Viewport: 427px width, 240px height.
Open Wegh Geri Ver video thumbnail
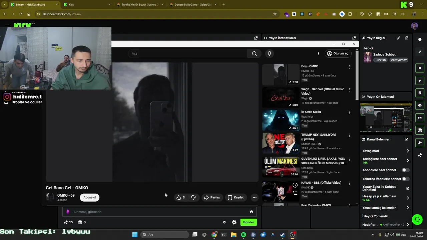(281, 97)
